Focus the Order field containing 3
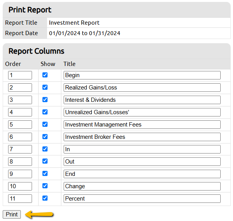 20,100
